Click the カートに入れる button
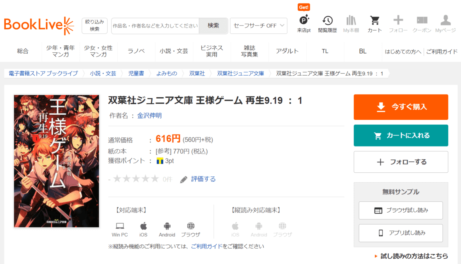This screenshot has width=461, height=264. 401,135
